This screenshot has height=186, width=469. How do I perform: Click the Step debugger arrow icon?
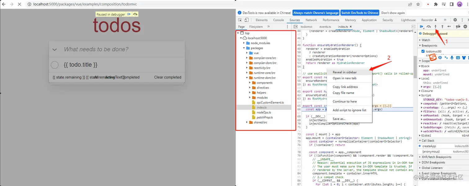449,27
